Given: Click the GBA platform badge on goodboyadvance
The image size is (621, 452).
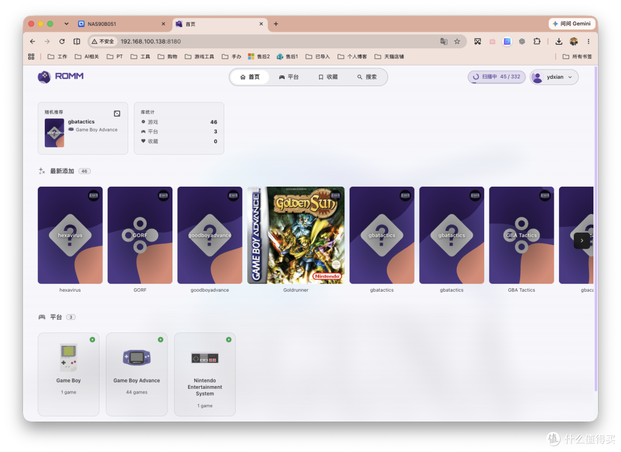Looking at the screenshot, I should [233, 195].
